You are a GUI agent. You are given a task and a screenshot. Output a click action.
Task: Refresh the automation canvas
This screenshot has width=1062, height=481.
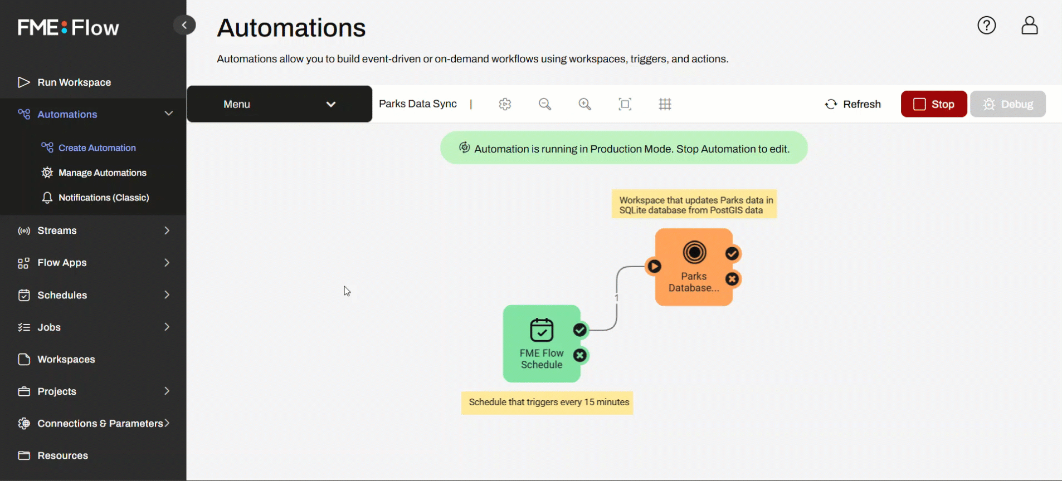click(x=852, y=104)
